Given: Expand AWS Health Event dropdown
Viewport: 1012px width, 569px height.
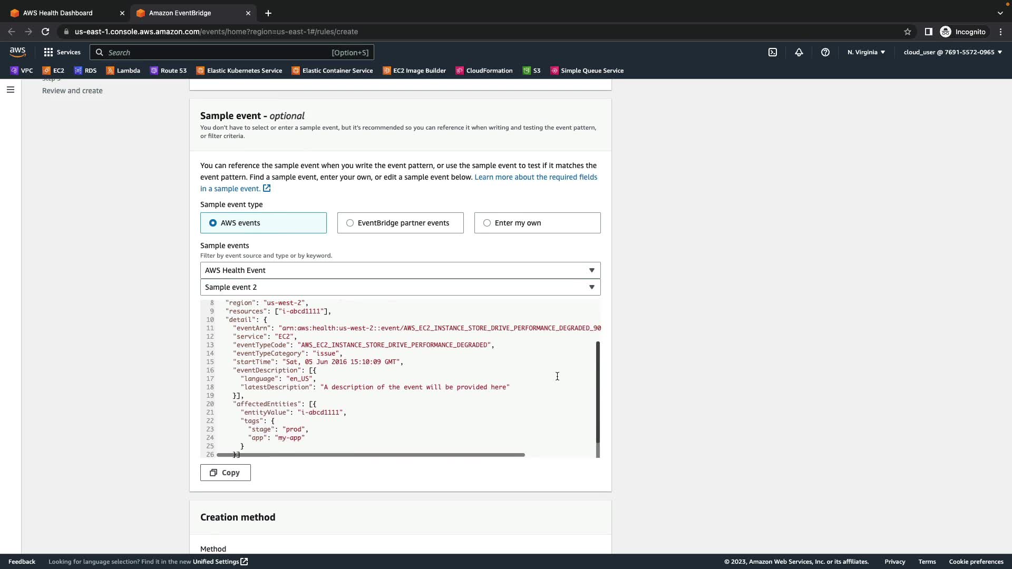Looking at the screenshot, I should (x=400, y=270).
